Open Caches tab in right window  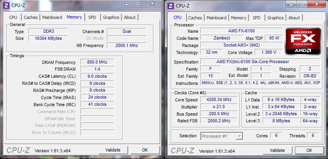click(x=195, y=18)
